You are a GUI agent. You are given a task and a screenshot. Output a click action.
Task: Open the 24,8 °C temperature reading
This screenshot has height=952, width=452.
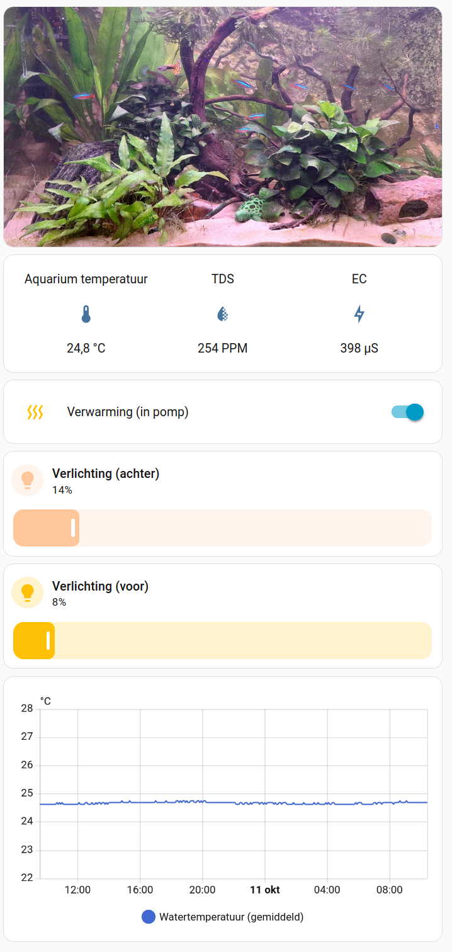point(86,348)
